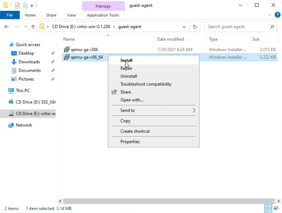Click the qemu-ga-i386 installer file icon

[x=66, y=50]
